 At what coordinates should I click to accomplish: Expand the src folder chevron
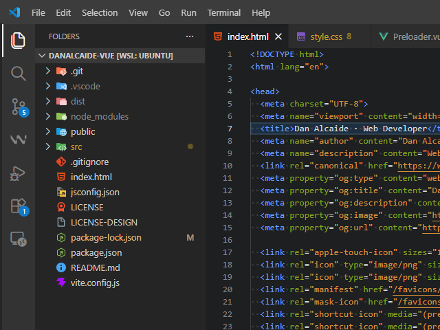click(x=48, y=147)
